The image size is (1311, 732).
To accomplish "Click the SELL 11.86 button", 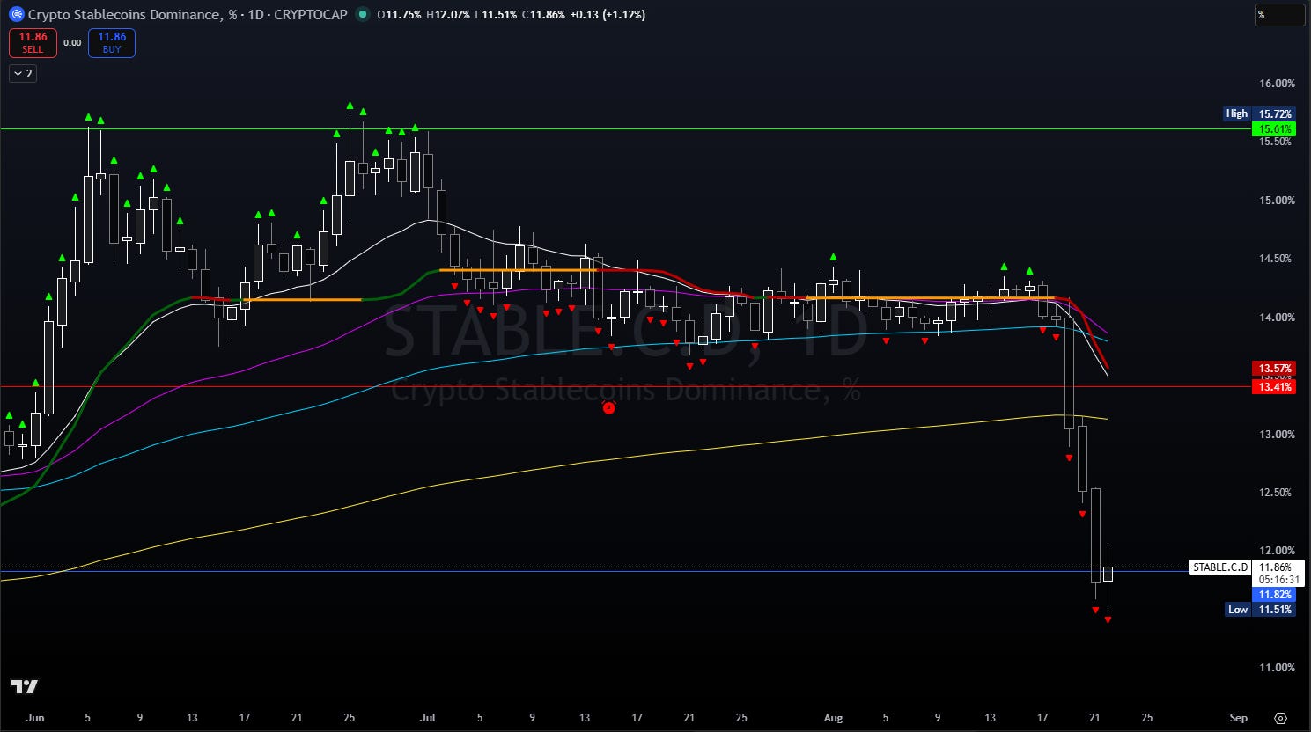I will tap(33, 42).
